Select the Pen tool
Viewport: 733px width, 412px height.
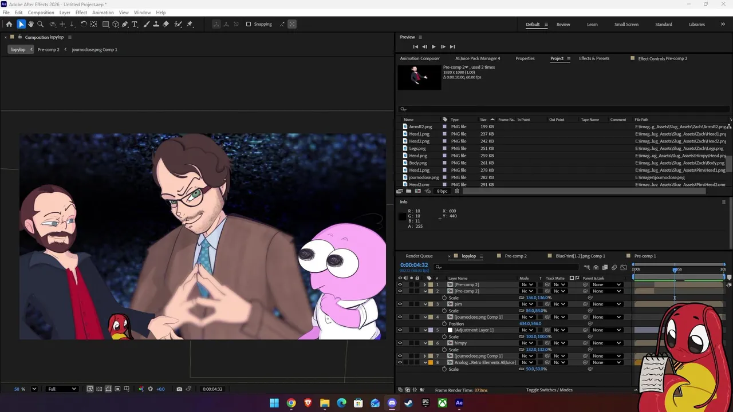click(x=125, y=24)
